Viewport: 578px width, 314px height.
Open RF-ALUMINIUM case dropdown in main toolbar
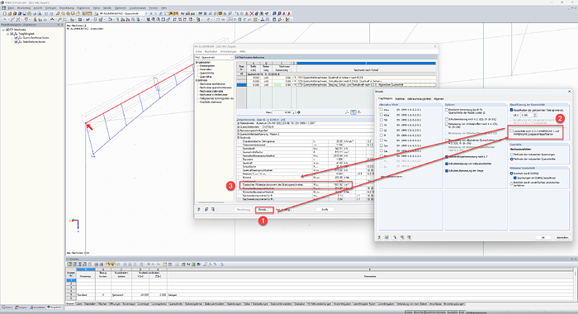[x=146, y=14]
